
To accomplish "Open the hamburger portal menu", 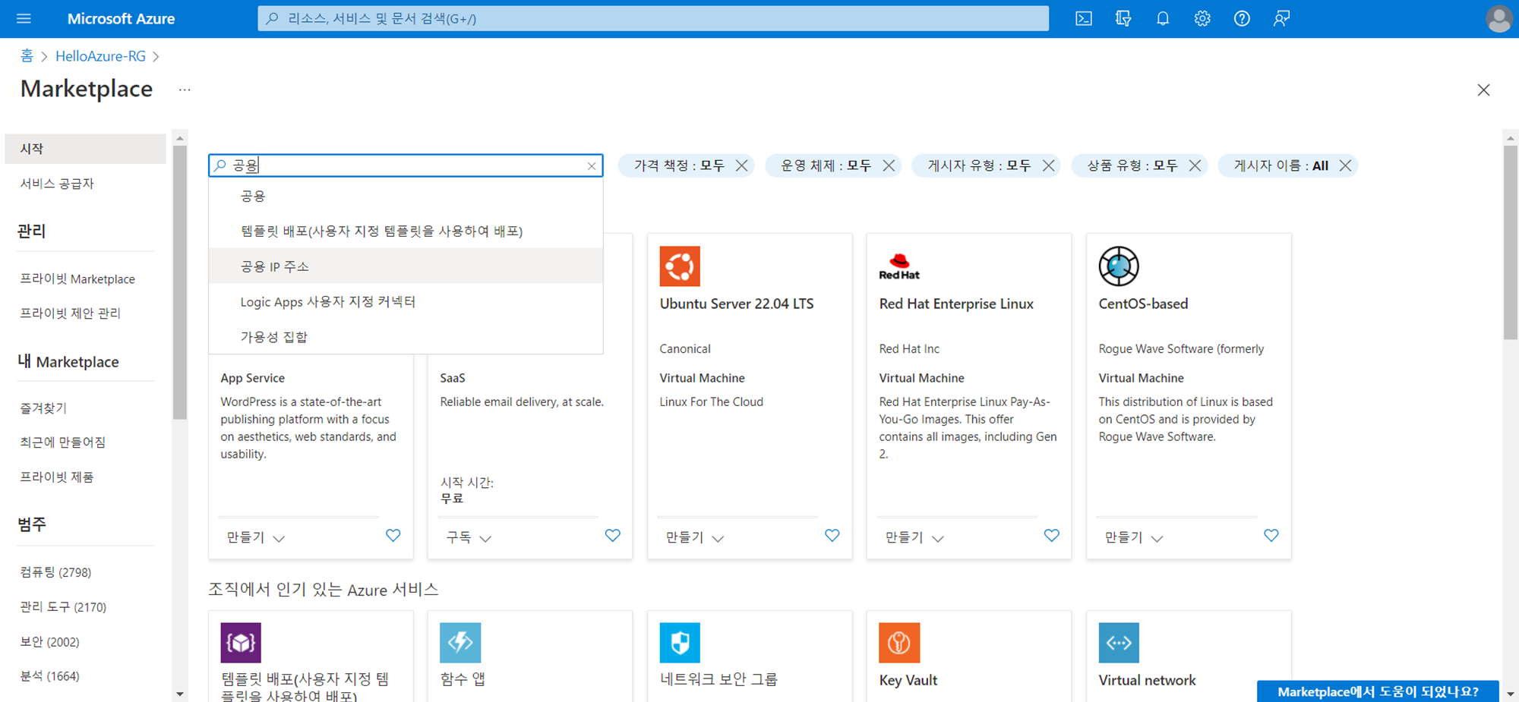I will [24, 18].
